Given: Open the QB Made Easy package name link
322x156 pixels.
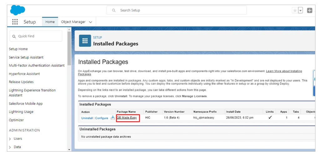Looking at the screenshot, I should [127, 118].
